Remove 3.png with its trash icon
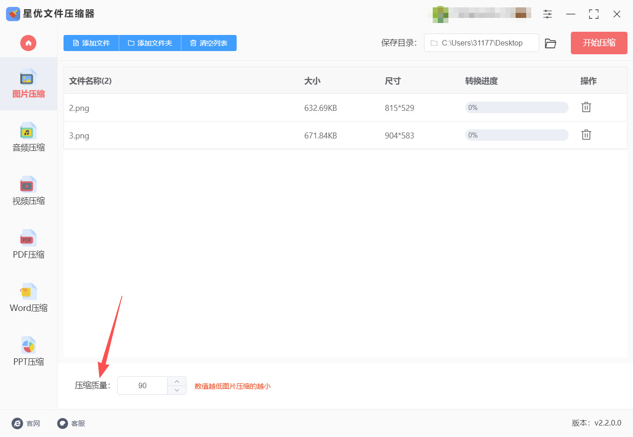The image size is (633, 437). [586, 134]
